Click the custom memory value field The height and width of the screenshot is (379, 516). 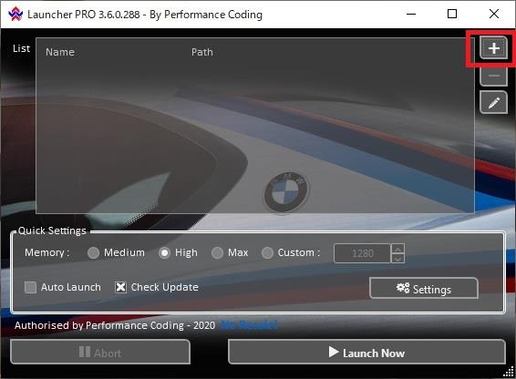362,253
